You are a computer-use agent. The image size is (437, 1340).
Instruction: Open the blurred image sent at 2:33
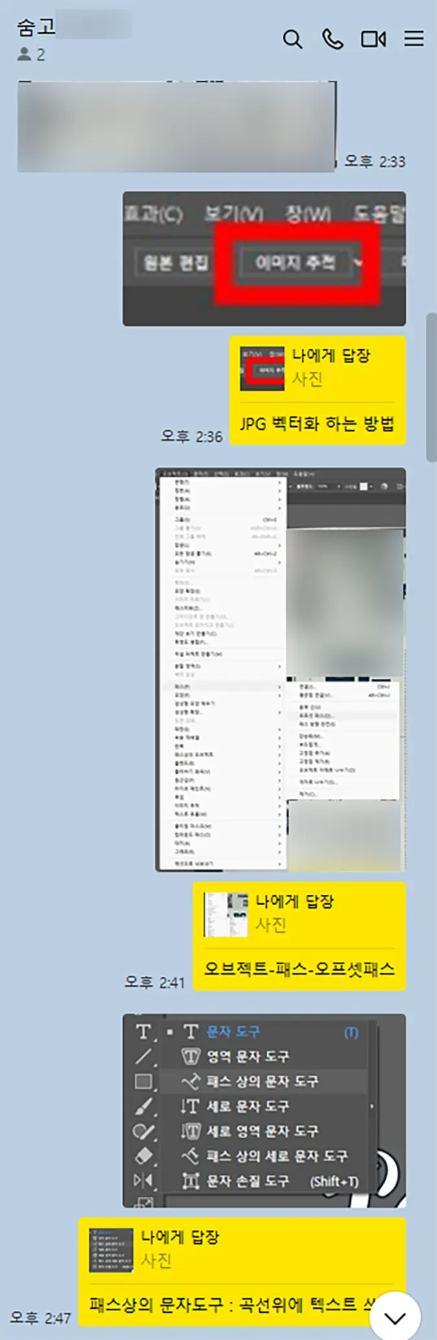point(177,126)
